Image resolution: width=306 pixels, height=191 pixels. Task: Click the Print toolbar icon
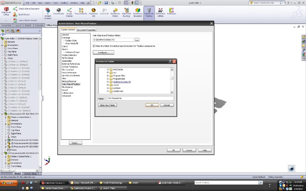pyautogui.click(x=113, y=3)
